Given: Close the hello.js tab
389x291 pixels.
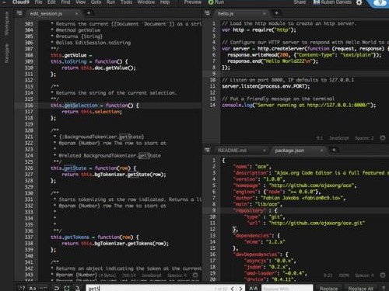Looking at the screenshot, I should (265, 13).
